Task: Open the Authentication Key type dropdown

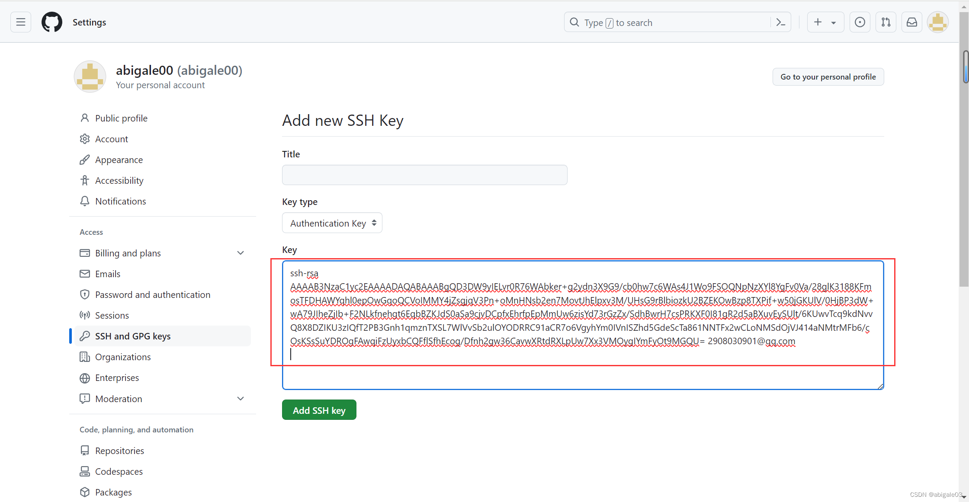Action: [x=332, y=223]
